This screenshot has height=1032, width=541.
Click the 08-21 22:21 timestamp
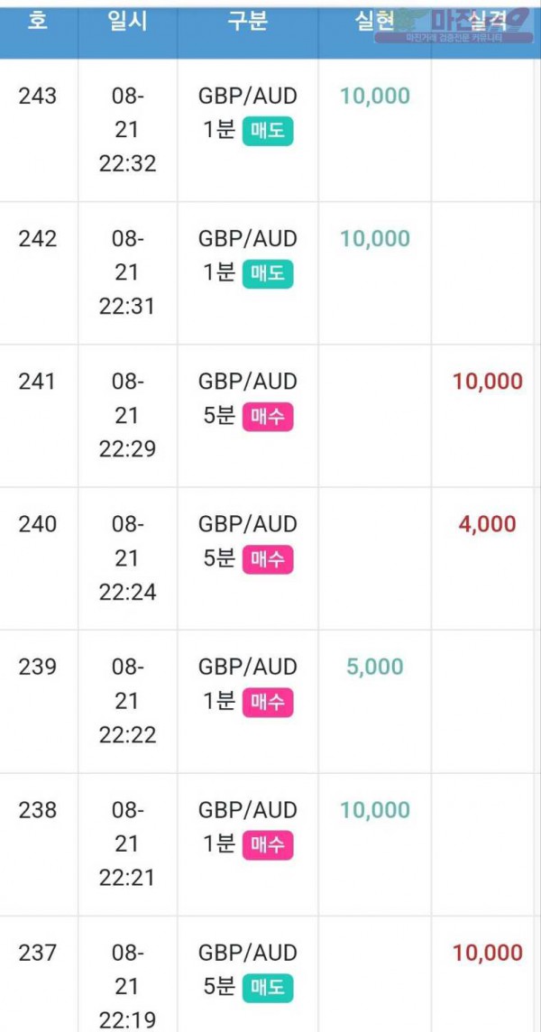pos(128,843)
